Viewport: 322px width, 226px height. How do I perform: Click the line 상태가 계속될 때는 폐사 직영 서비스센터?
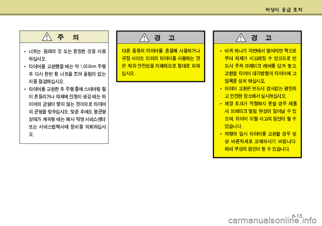[67, 119]
